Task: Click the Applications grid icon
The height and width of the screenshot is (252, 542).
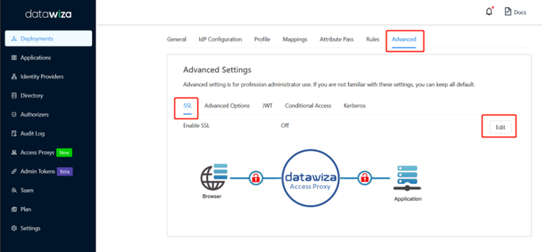Action: tap(14, 58)
